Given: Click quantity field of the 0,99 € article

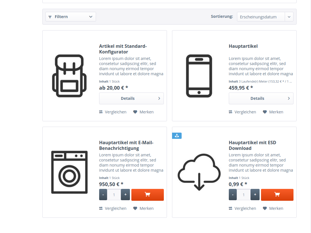Looking at the screenshot, I should point(243,195).
